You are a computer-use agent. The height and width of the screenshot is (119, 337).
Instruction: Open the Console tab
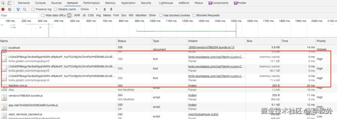(40, 3)
